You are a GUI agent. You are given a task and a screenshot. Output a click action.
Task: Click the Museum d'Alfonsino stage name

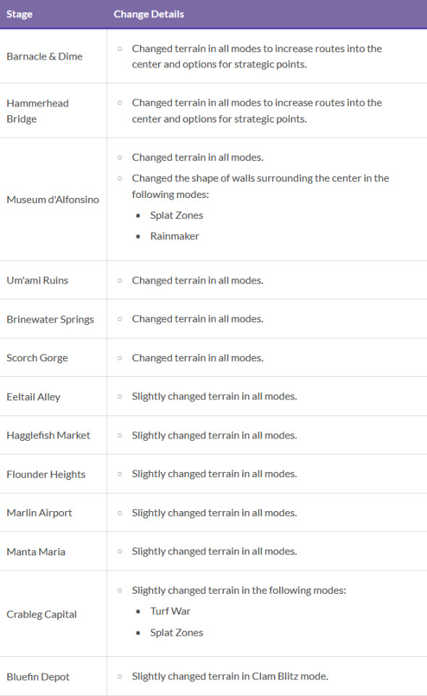(53, 200)
